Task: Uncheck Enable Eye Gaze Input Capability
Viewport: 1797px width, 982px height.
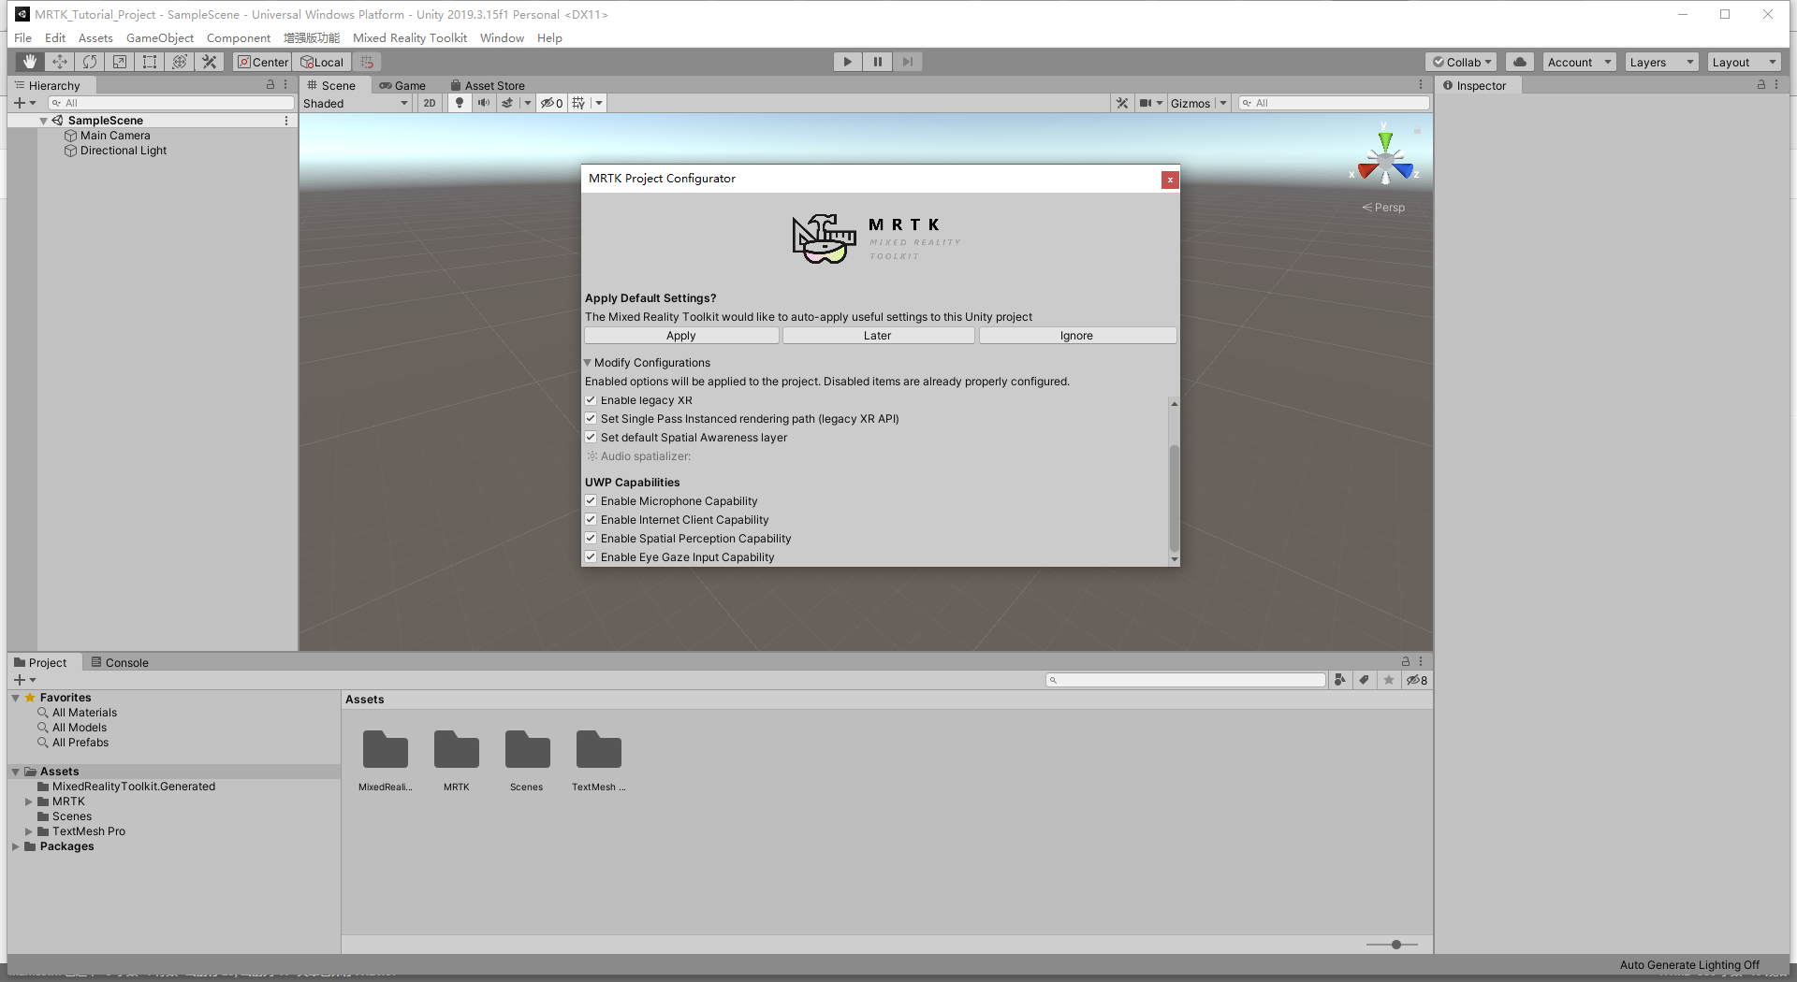Action: 591,557
